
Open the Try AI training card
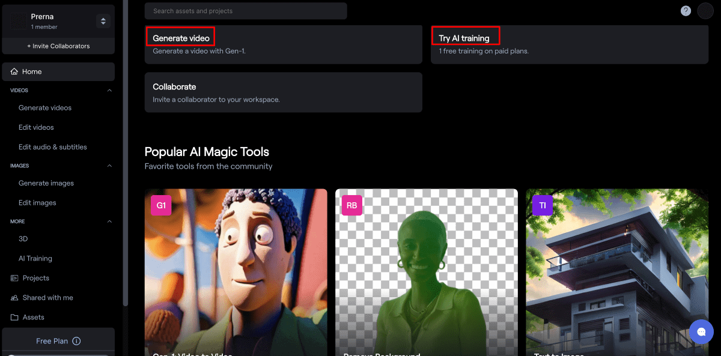pyautogui.click(x=569, y=44)
